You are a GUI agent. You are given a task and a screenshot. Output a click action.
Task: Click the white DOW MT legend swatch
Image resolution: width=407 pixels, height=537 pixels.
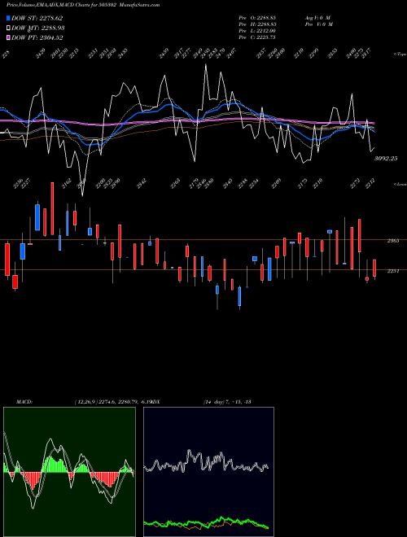coord(8,28)
